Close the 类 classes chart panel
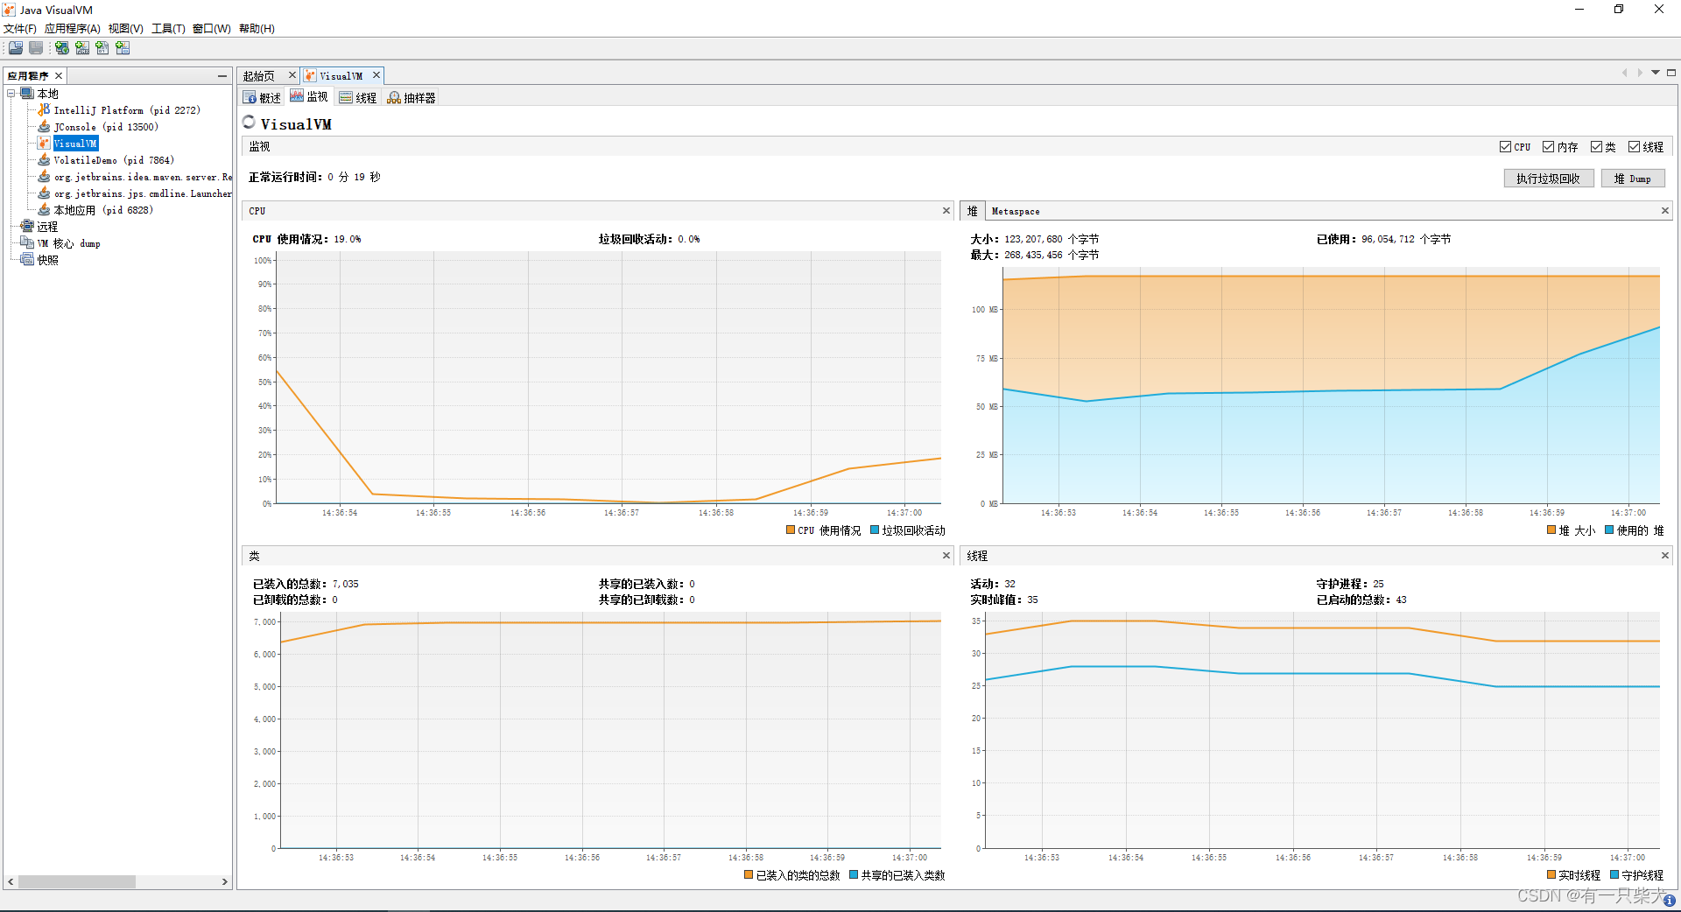1681x912 pixels. pos(946,556)
